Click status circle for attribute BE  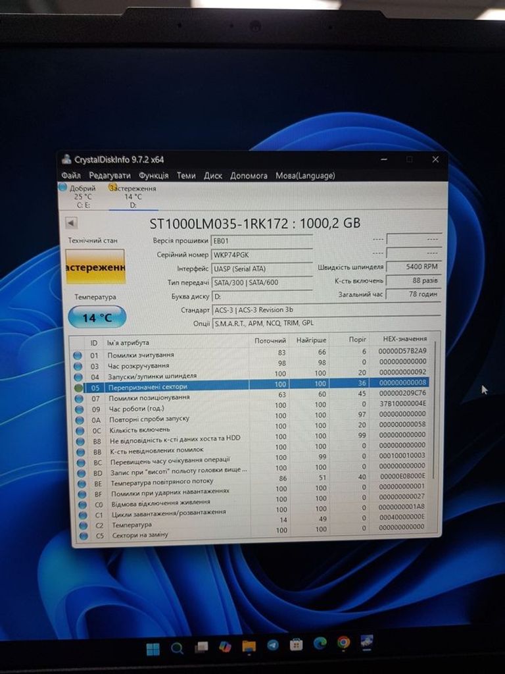[82, 484]
